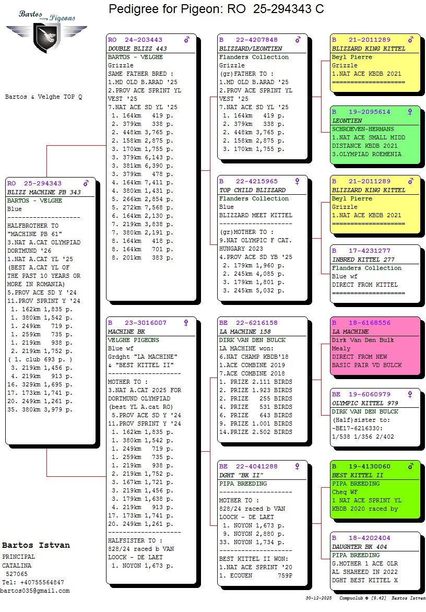Click the Pedigree for Pigeon title heading
This screenshot has width=426, height=612.
tap(216, 9)
